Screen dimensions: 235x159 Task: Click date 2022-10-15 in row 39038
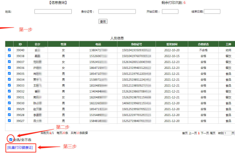click(x=172, y=56)
